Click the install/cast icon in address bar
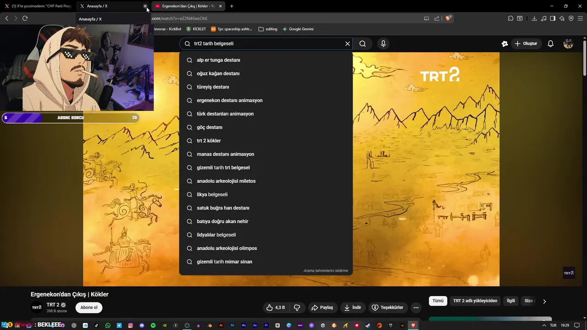587x330 pixels. click(x=426, y=18)
